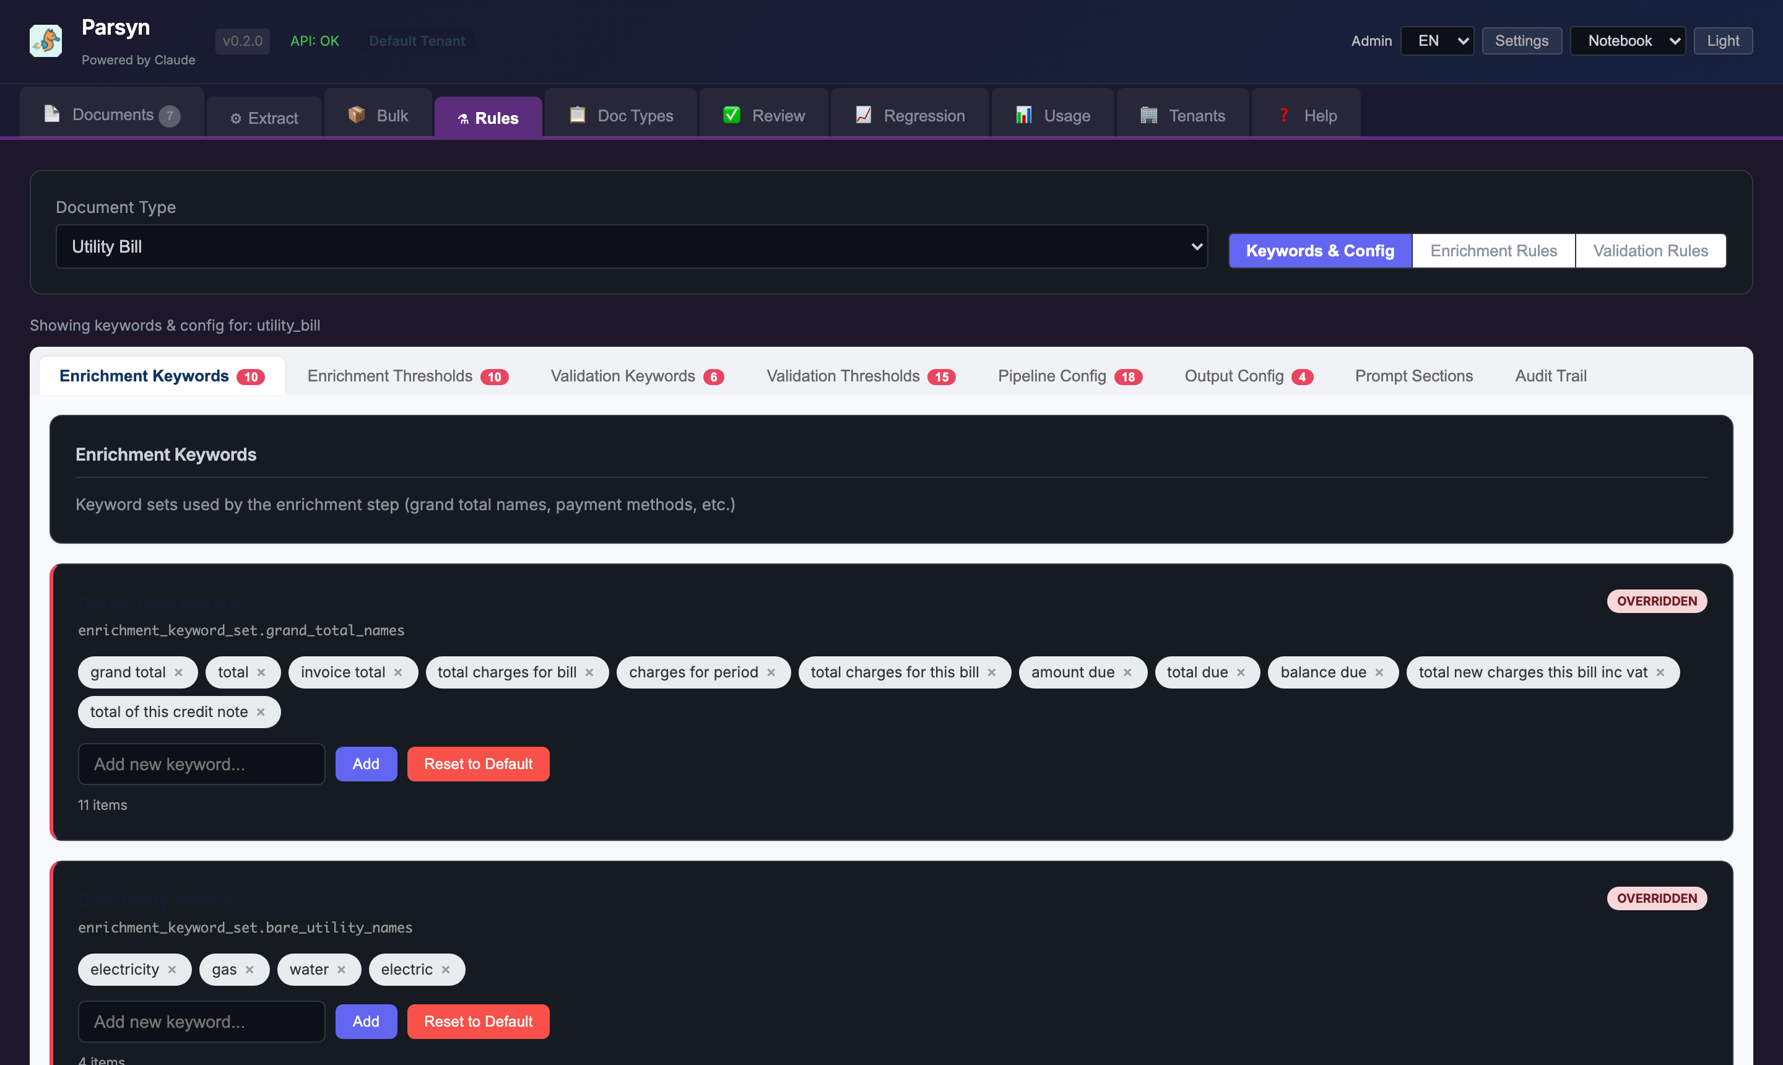The image size is (1783, 1065).
Task: Remove the 'grand total' keyword chip
Action: coord(179,672)
